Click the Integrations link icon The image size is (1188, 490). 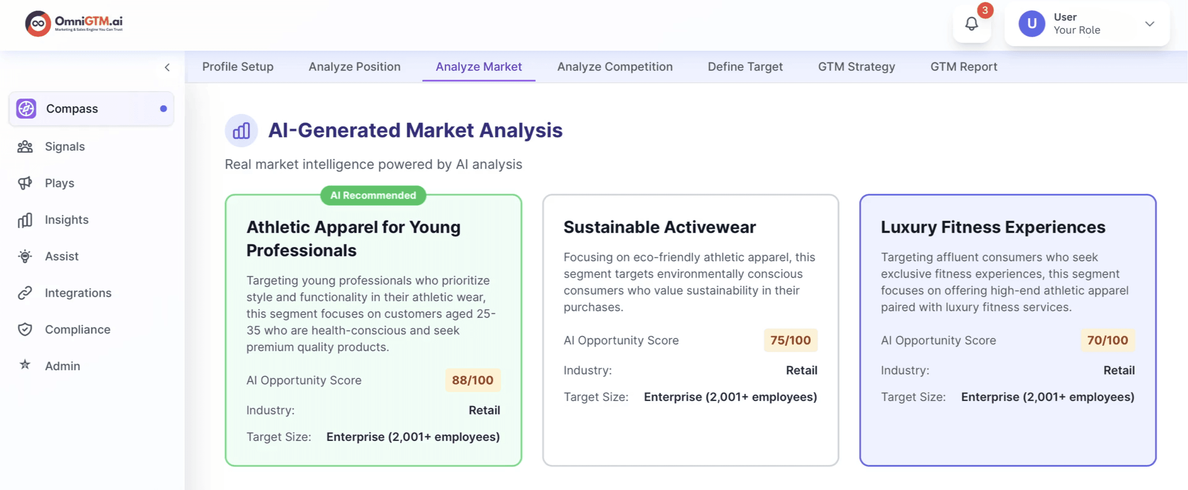coord(25,293)
